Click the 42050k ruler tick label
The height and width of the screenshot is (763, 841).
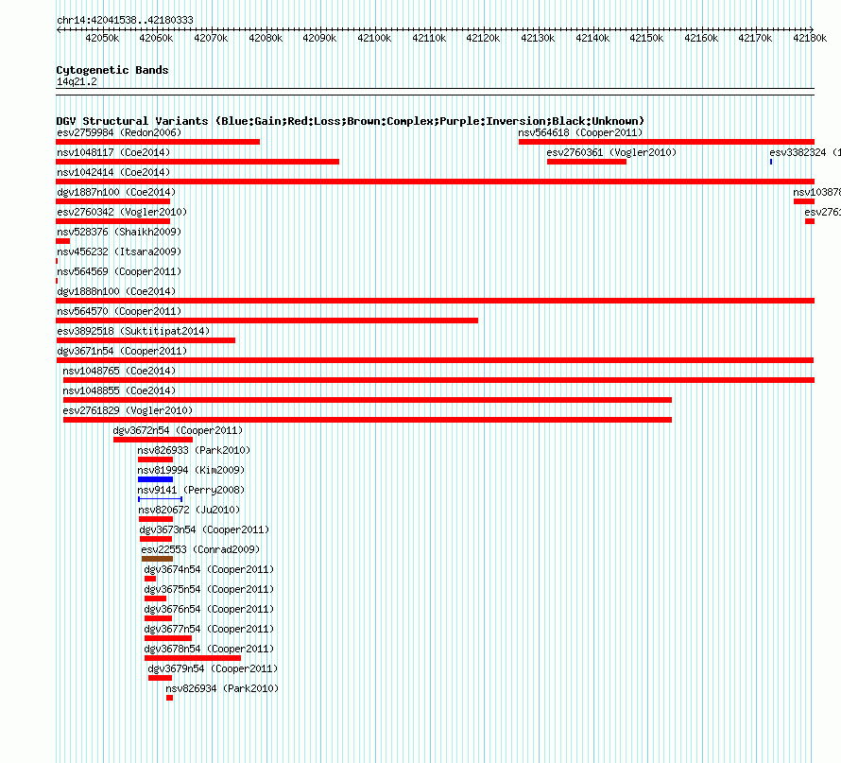[102, 38]
